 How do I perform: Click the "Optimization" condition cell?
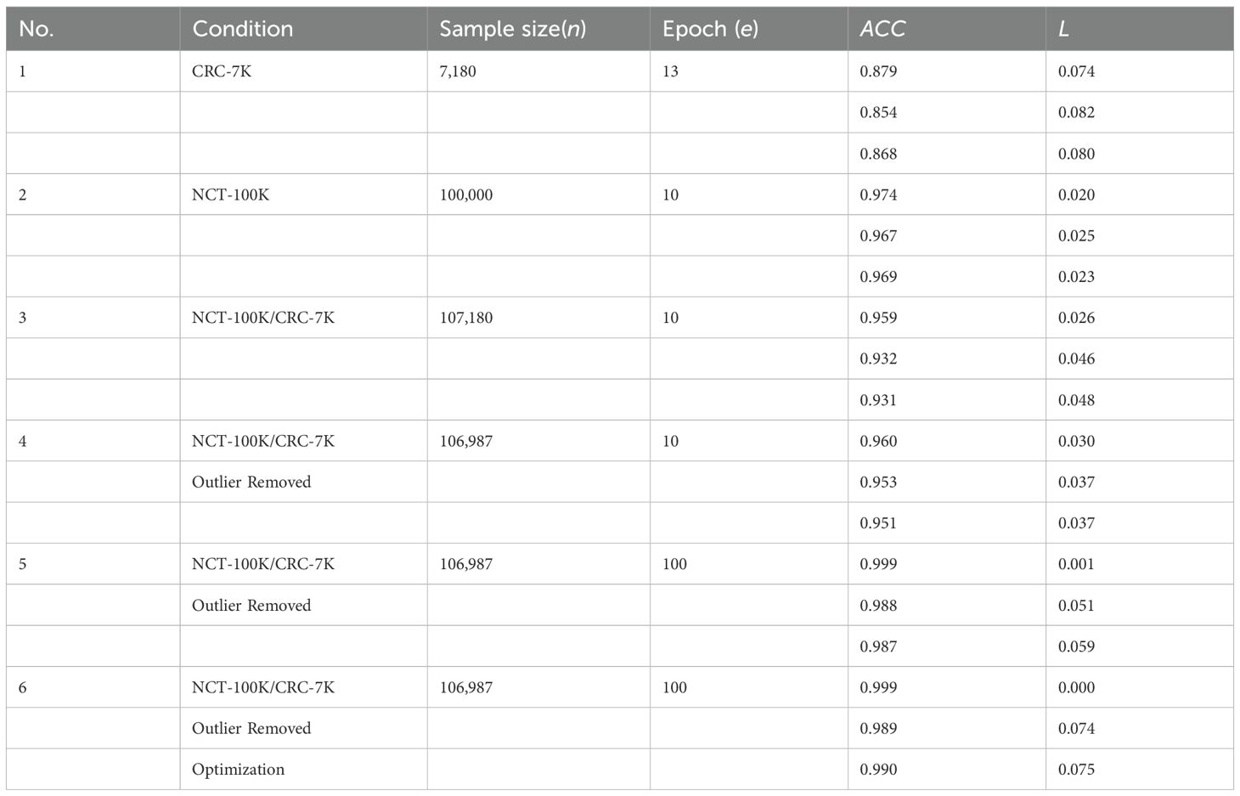(x=238, y=770)
